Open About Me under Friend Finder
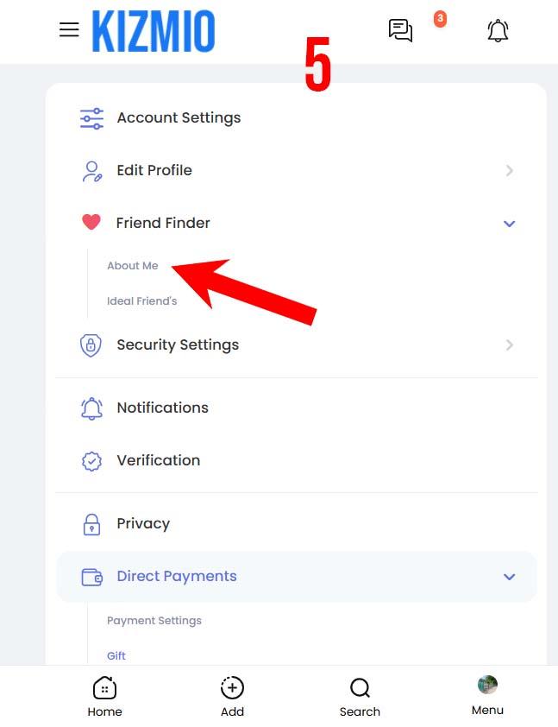The width and height of the screenshot is (558, 727). click(x=133, y=266)
